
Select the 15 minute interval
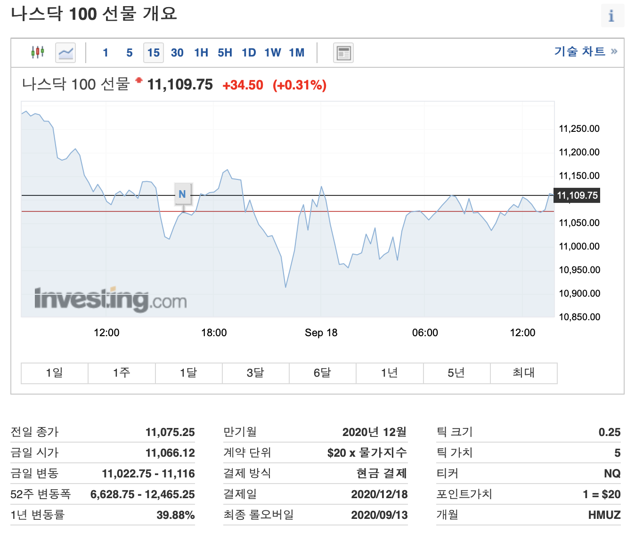[x=154, y=53]
